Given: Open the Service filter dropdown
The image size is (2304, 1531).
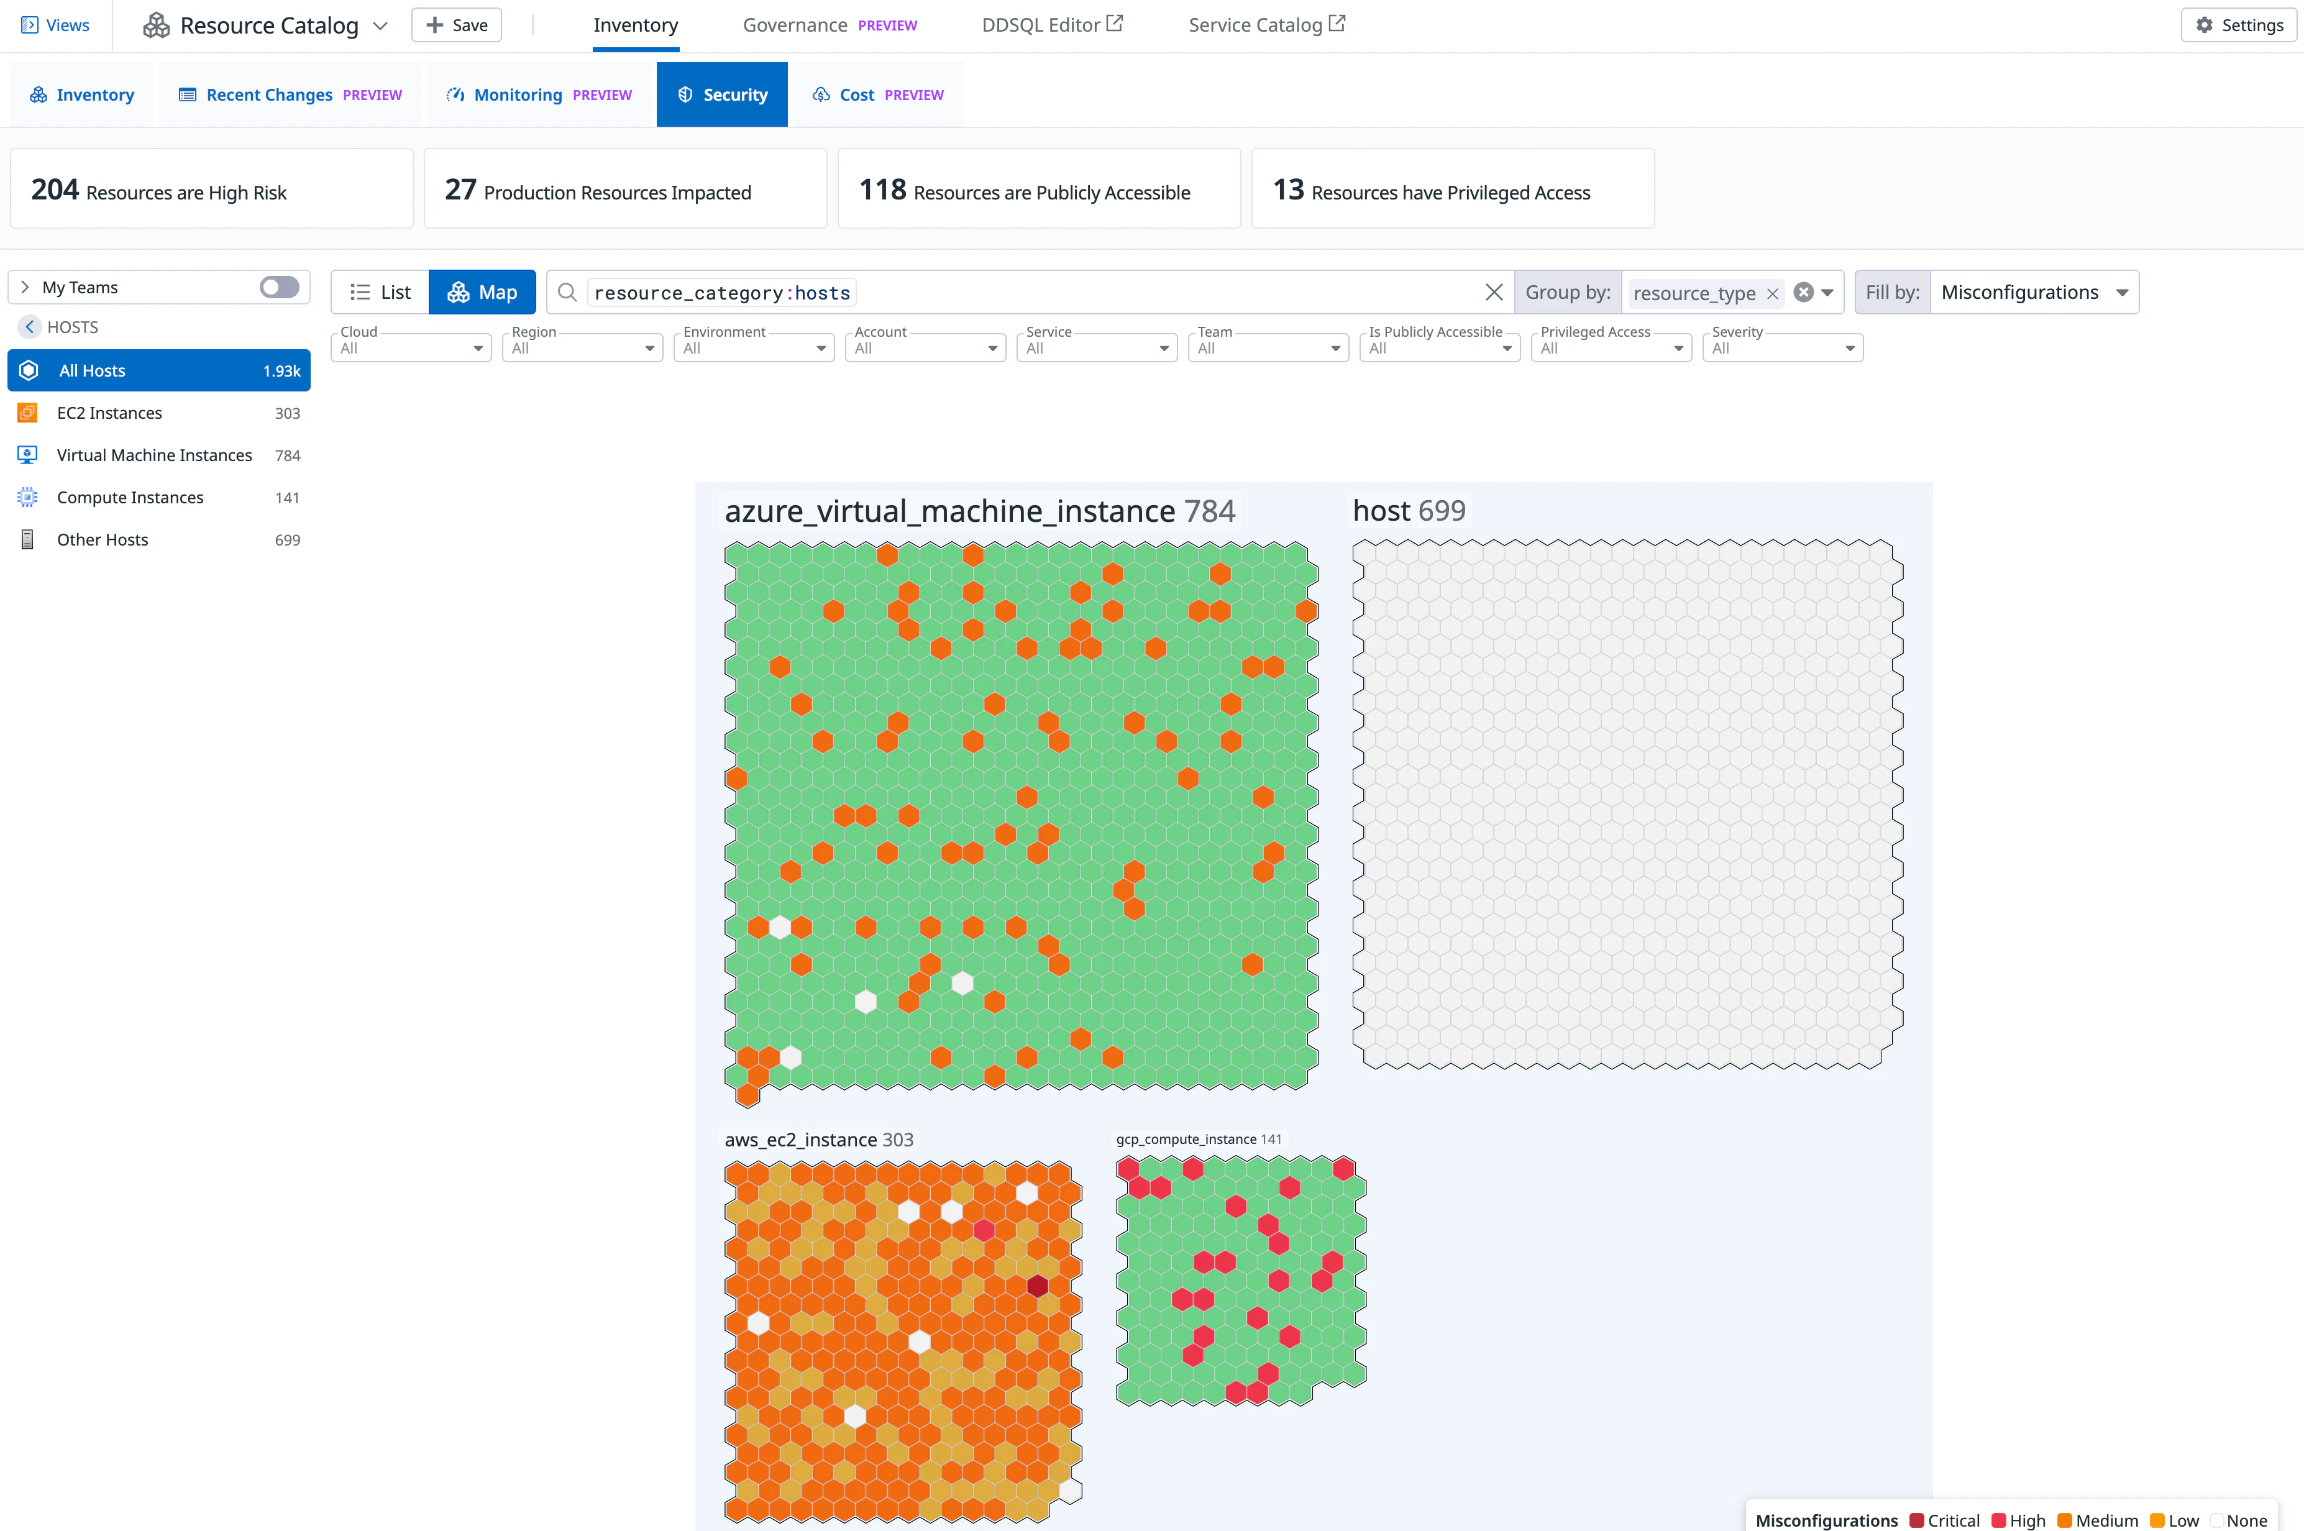Looking at the screenshot, I should point(1096,347).
